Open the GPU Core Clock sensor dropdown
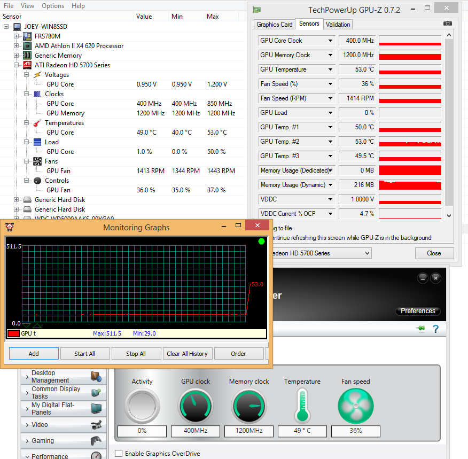This screenshot has height=459, width=468. (x=330, y=41)
